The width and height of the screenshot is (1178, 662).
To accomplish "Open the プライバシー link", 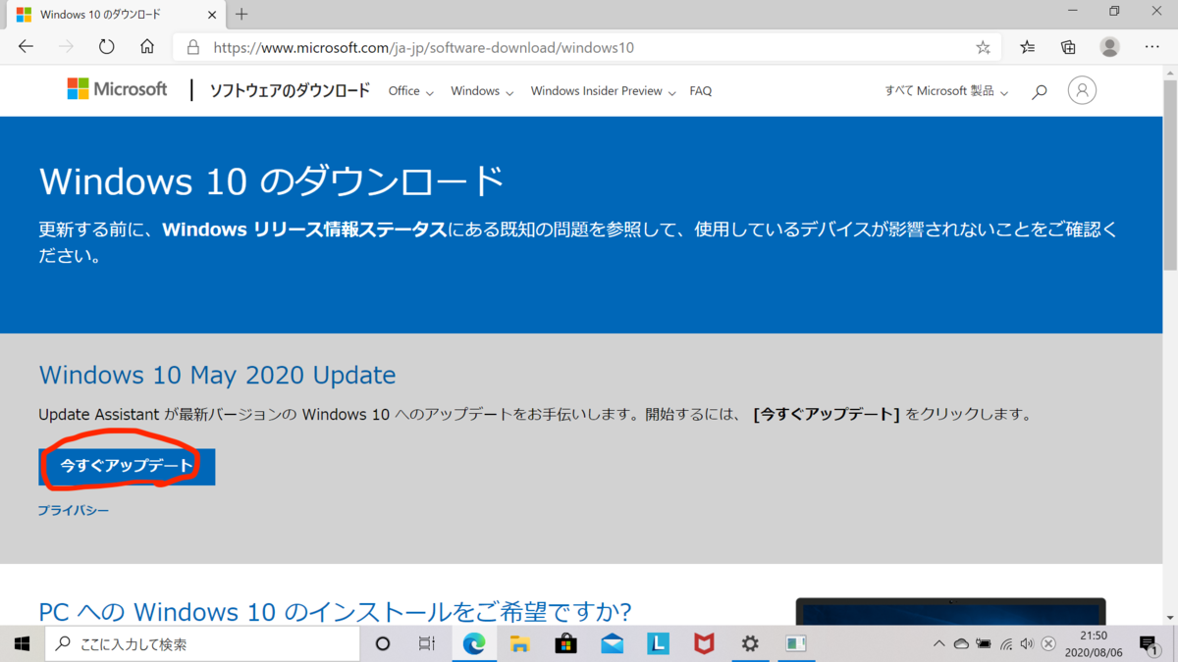I will coord(74,511).
